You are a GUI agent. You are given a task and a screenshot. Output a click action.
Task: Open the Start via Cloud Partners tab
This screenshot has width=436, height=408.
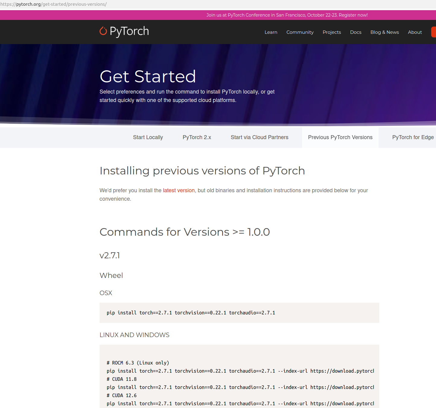259,137
